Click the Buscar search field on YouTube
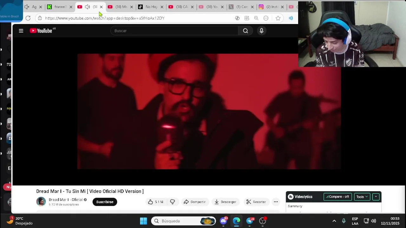406x228 pixels. click(x=174, y=31)
